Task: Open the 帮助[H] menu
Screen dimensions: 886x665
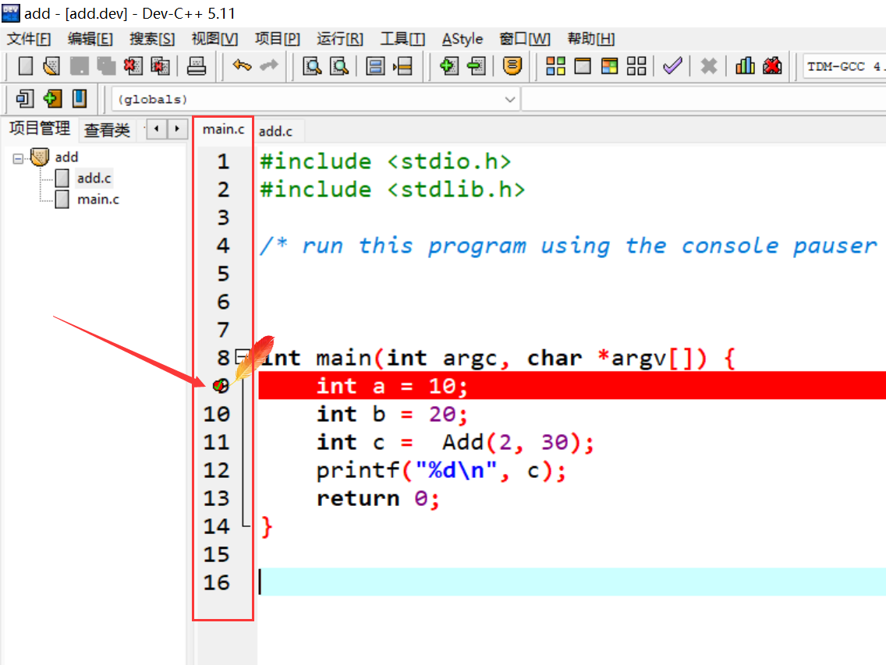Action: click(591, 39)
